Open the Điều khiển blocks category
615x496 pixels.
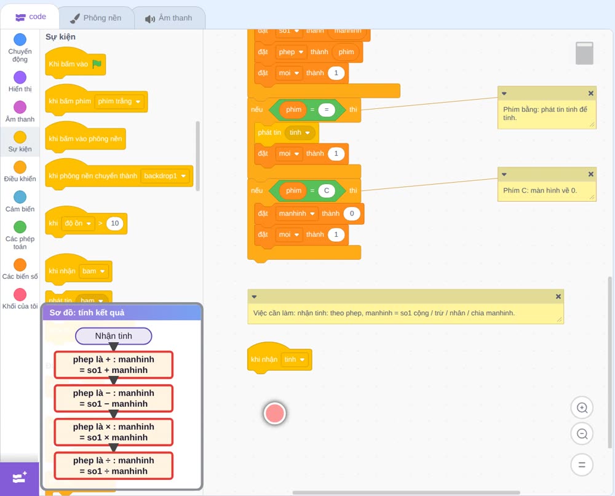(20, 172)
